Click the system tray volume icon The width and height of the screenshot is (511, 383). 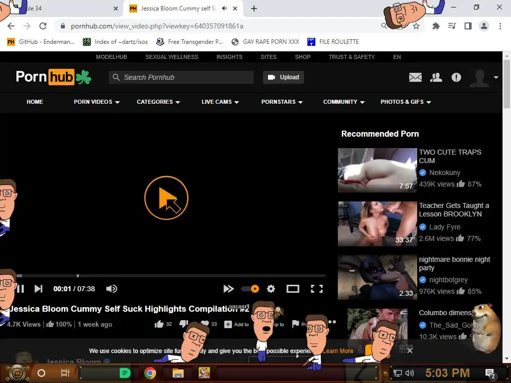[410, 373]
